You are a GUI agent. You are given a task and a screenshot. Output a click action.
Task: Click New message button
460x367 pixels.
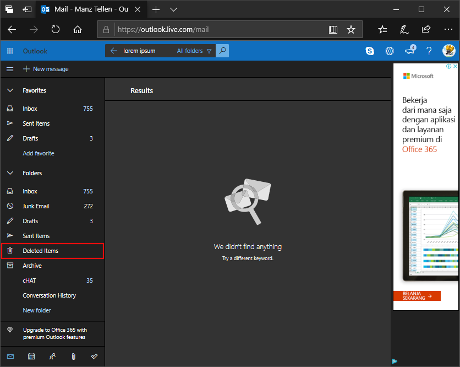[x=46, y=69]
